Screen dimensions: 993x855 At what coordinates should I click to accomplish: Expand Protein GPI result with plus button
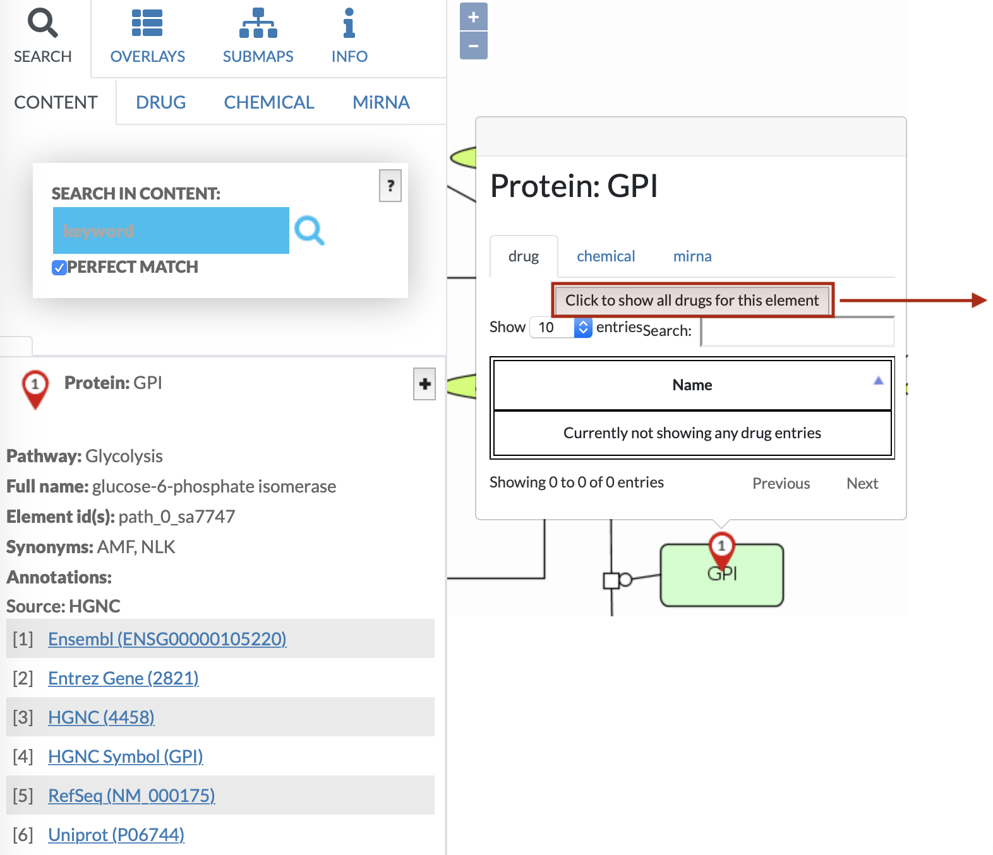tap(424, 384)
